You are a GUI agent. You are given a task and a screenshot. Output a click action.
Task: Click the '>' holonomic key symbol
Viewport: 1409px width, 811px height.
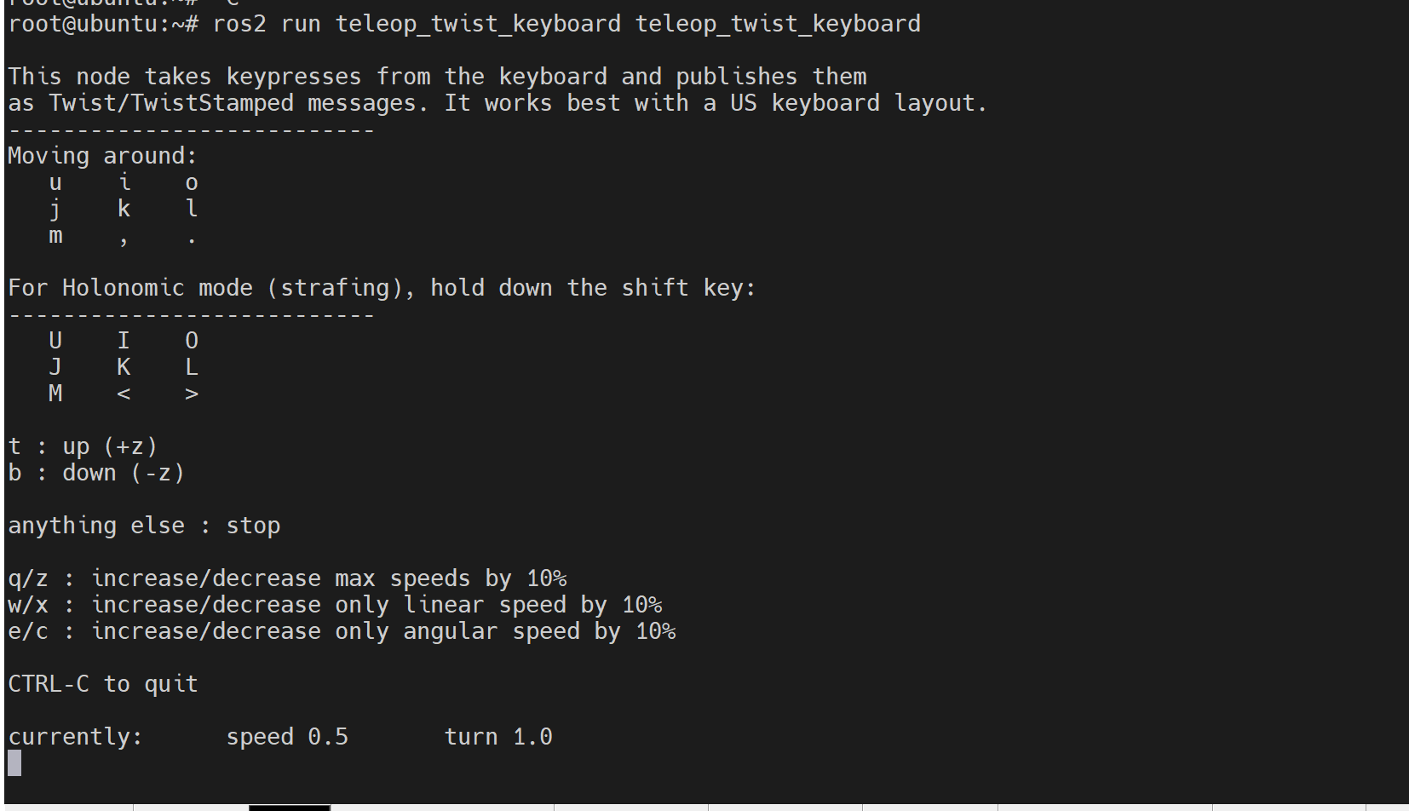192,394
